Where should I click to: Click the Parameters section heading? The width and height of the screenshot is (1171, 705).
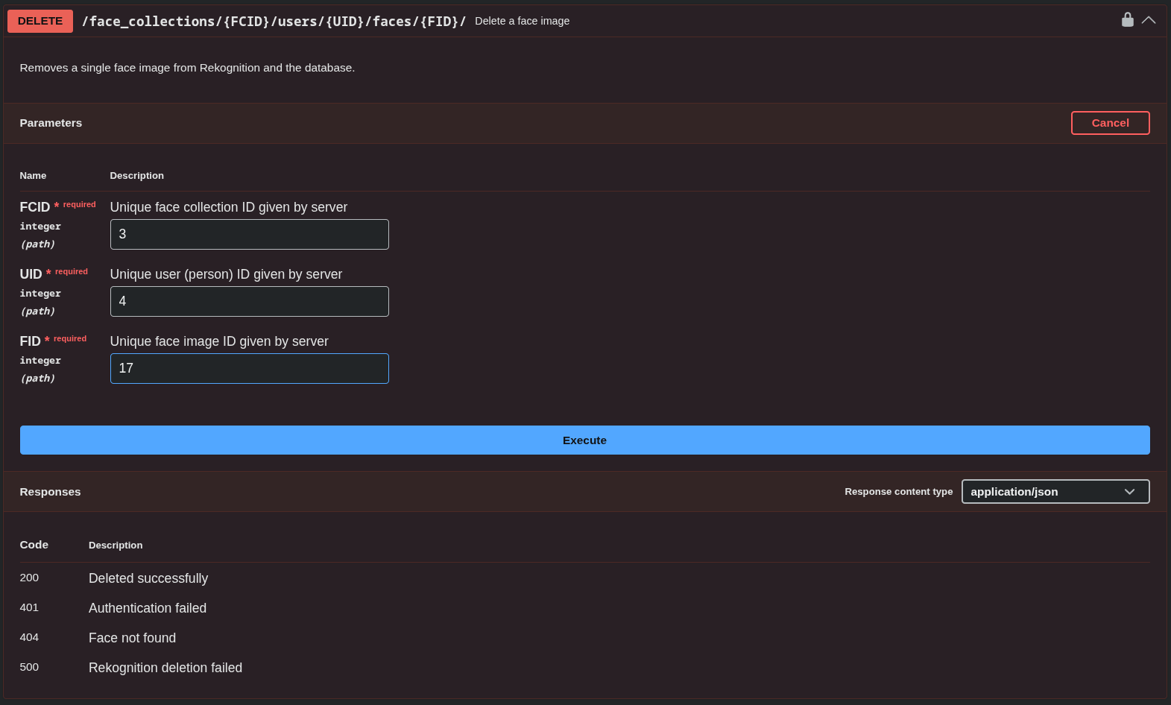[x=51, y=123]
